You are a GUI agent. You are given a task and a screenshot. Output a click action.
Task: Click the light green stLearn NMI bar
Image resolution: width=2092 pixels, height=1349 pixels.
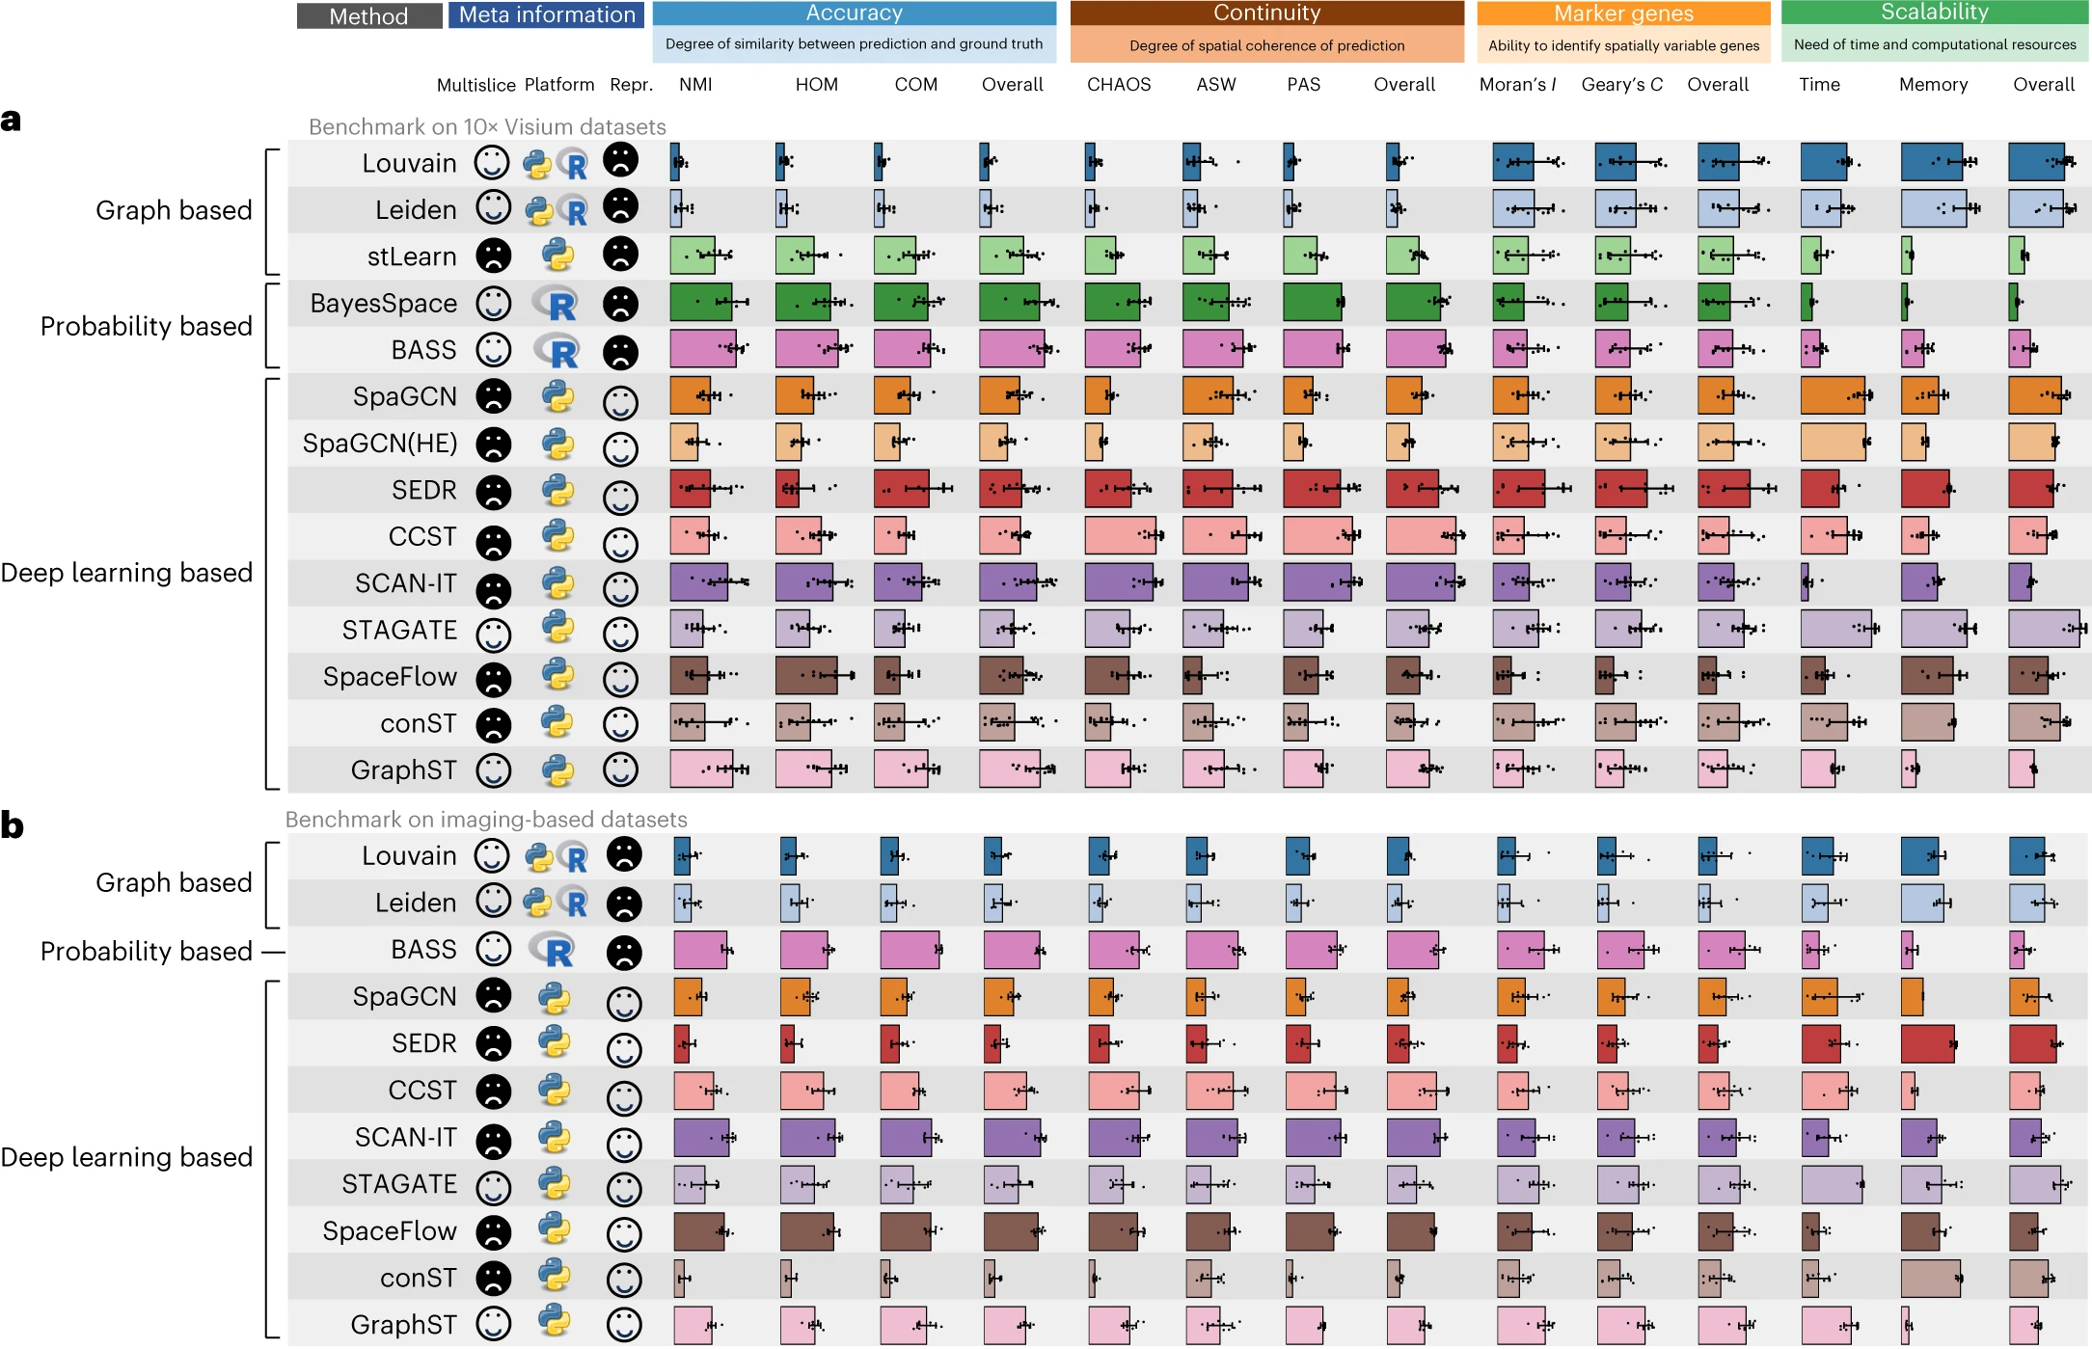[x=693, y=256]
